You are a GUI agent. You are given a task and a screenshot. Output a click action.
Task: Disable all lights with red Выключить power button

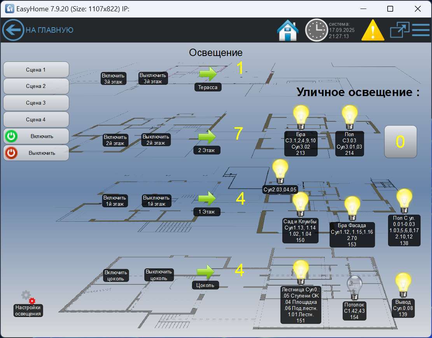(36, 153)
